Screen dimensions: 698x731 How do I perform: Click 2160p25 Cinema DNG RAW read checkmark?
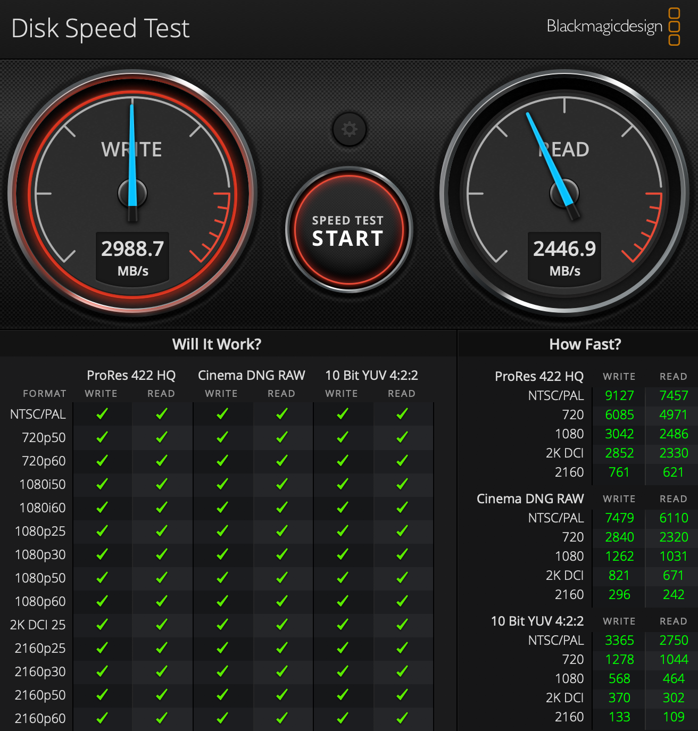click(282, 647)
